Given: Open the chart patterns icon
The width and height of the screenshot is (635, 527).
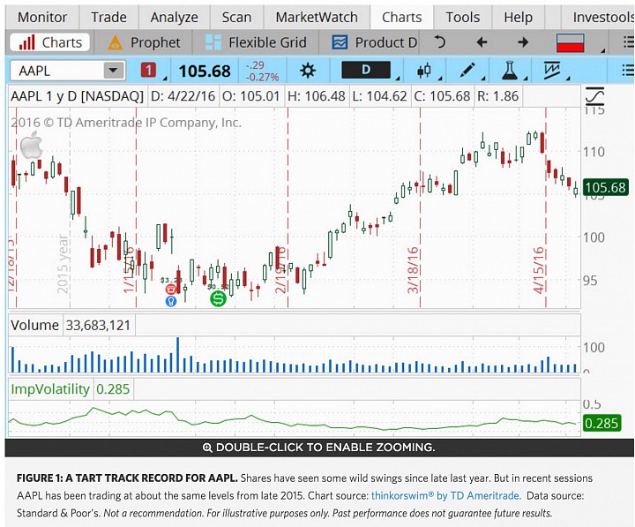Looking at the screenshot, I should coord(552,71).
